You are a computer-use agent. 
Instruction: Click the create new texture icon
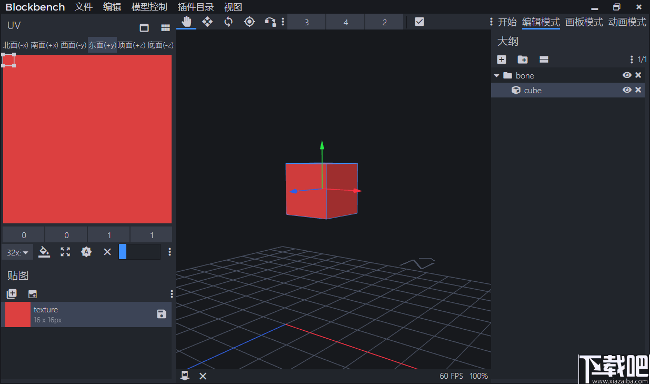(12, 294)
